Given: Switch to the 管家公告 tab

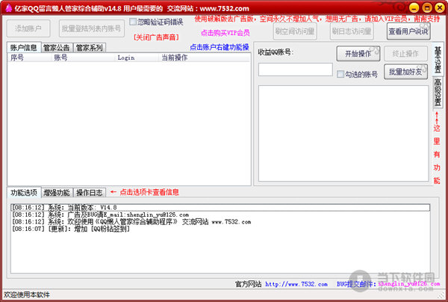Looking at the screenshot, I should (x=57, y=48).
